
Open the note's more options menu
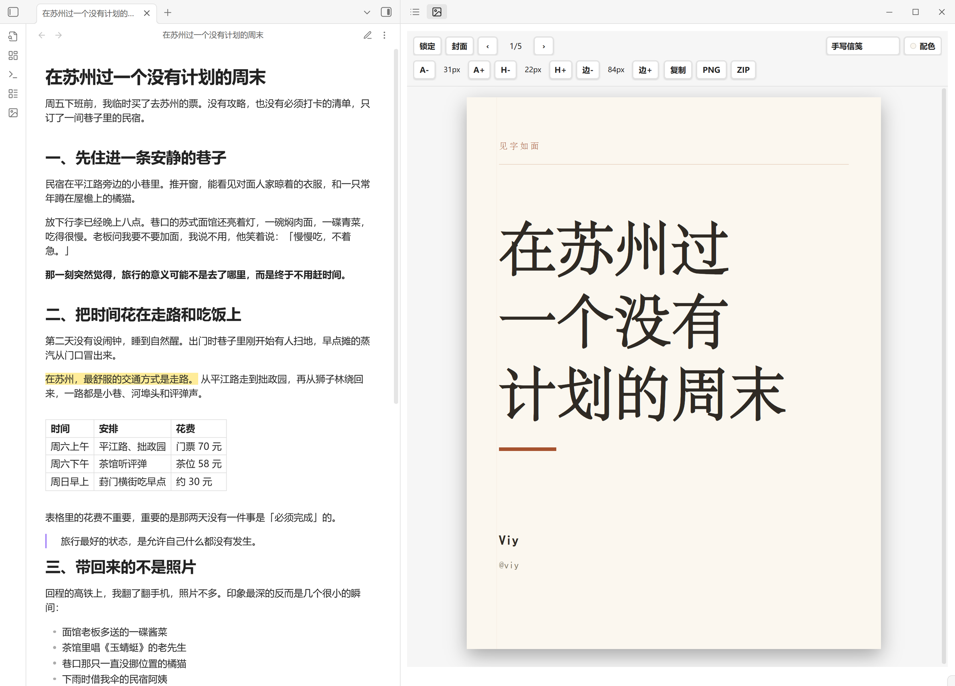pos(384,35)
